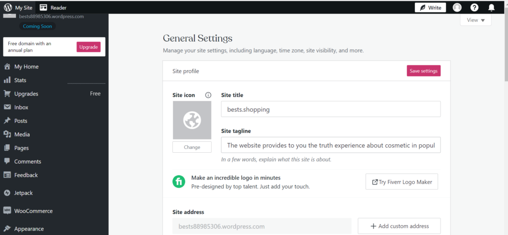Click the Change site icon button

192,147
